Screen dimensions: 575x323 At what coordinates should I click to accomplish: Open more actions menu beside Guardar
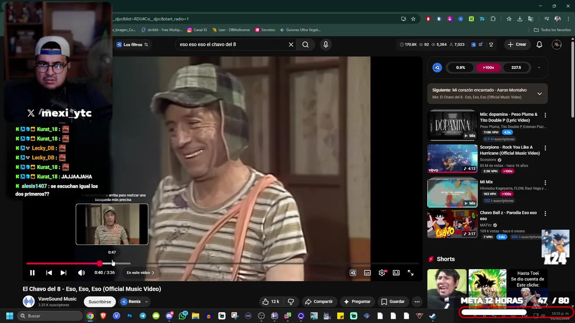(x=417, y=302)
